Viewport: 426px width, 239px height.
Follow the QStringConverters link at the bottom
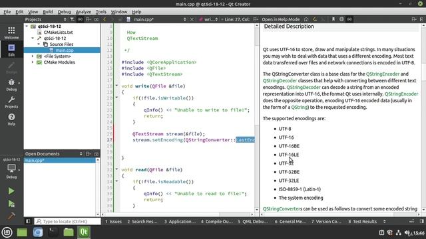pyautogui.click(x=282, y=208)
